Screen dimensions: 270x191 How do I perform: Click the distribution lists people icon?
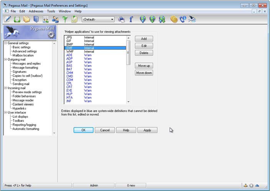pyautogui.click(x=55, y=19)
